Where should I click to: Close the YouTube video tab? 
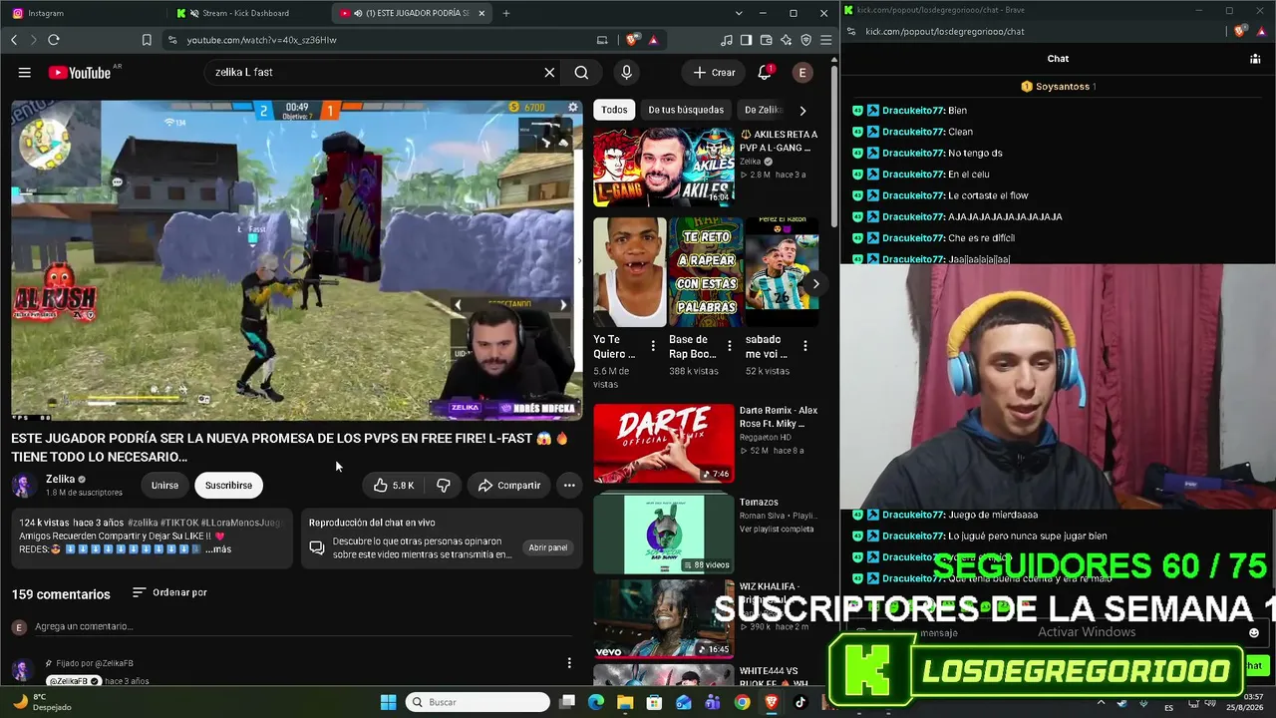[x=482, y=13]
